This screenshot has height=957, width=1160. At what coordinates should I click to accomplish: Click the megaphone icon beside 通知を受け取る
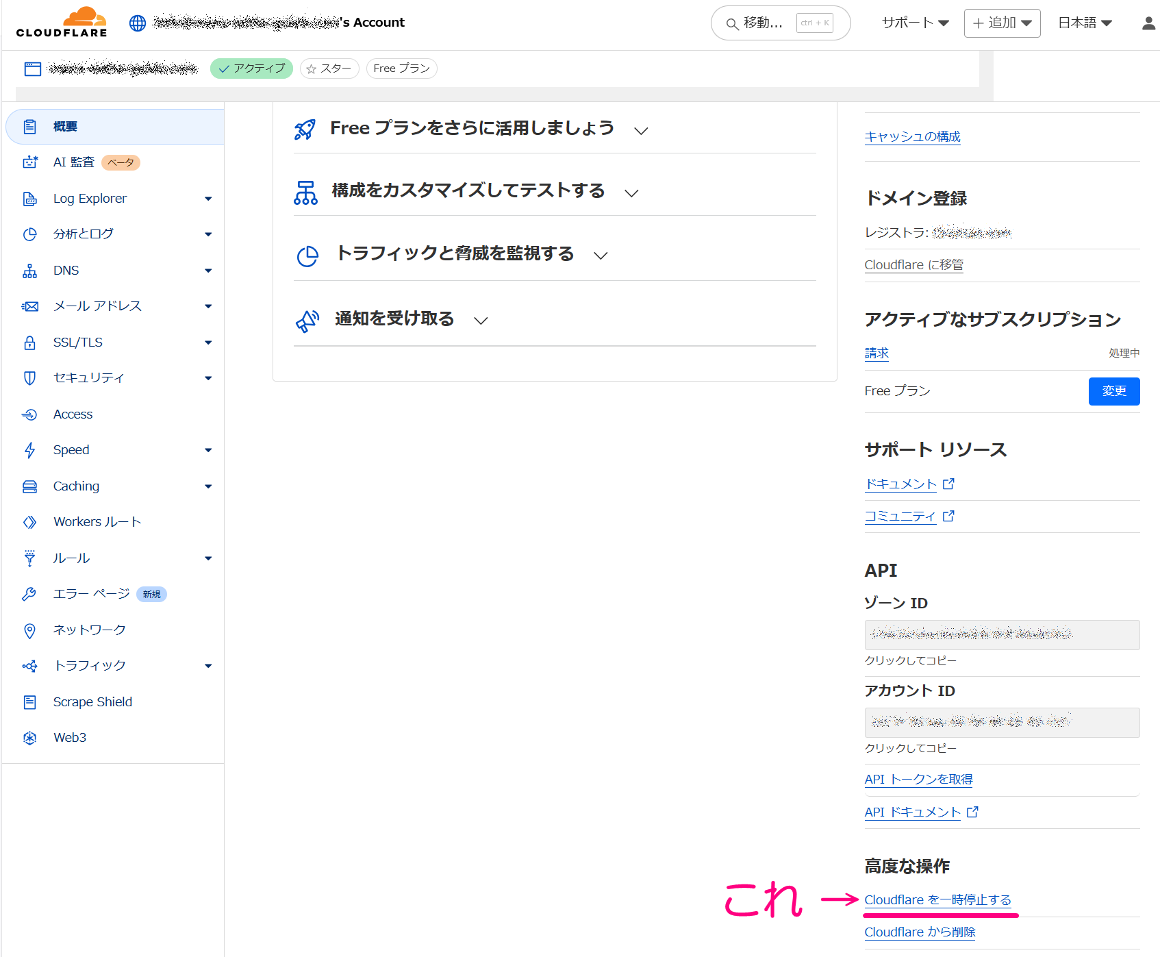coord(307,321)
